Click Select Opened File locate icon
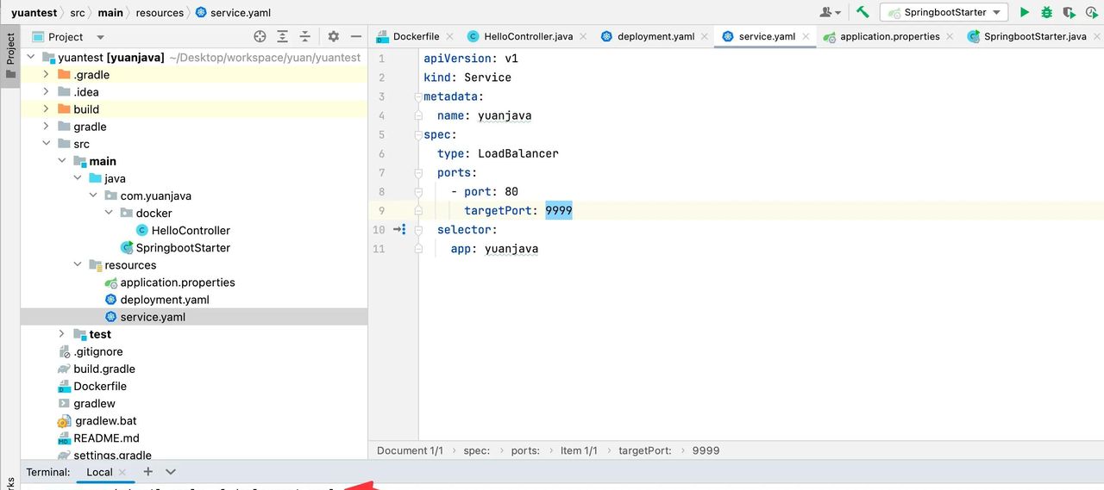Image resolution: width=1104 pixels, height=490 pixels. (x=260, y=36)
